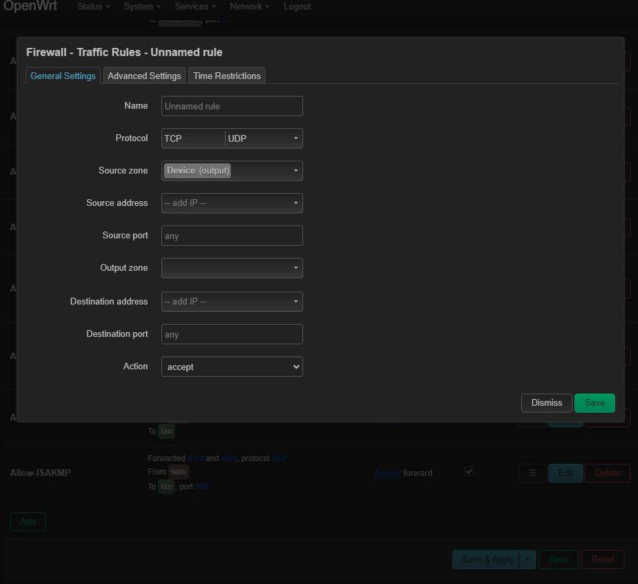Open the Output zone dropdown

coord(232,268)
